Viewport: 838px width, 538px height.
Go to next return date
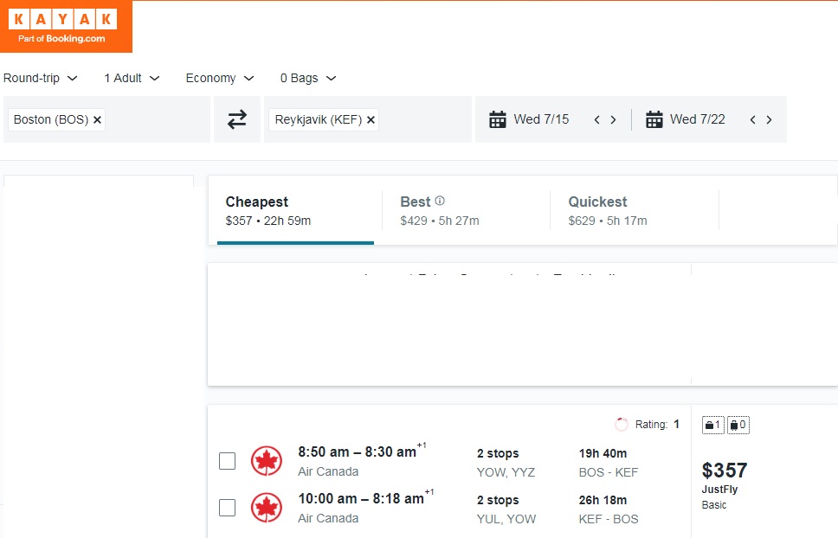[769, 119]
